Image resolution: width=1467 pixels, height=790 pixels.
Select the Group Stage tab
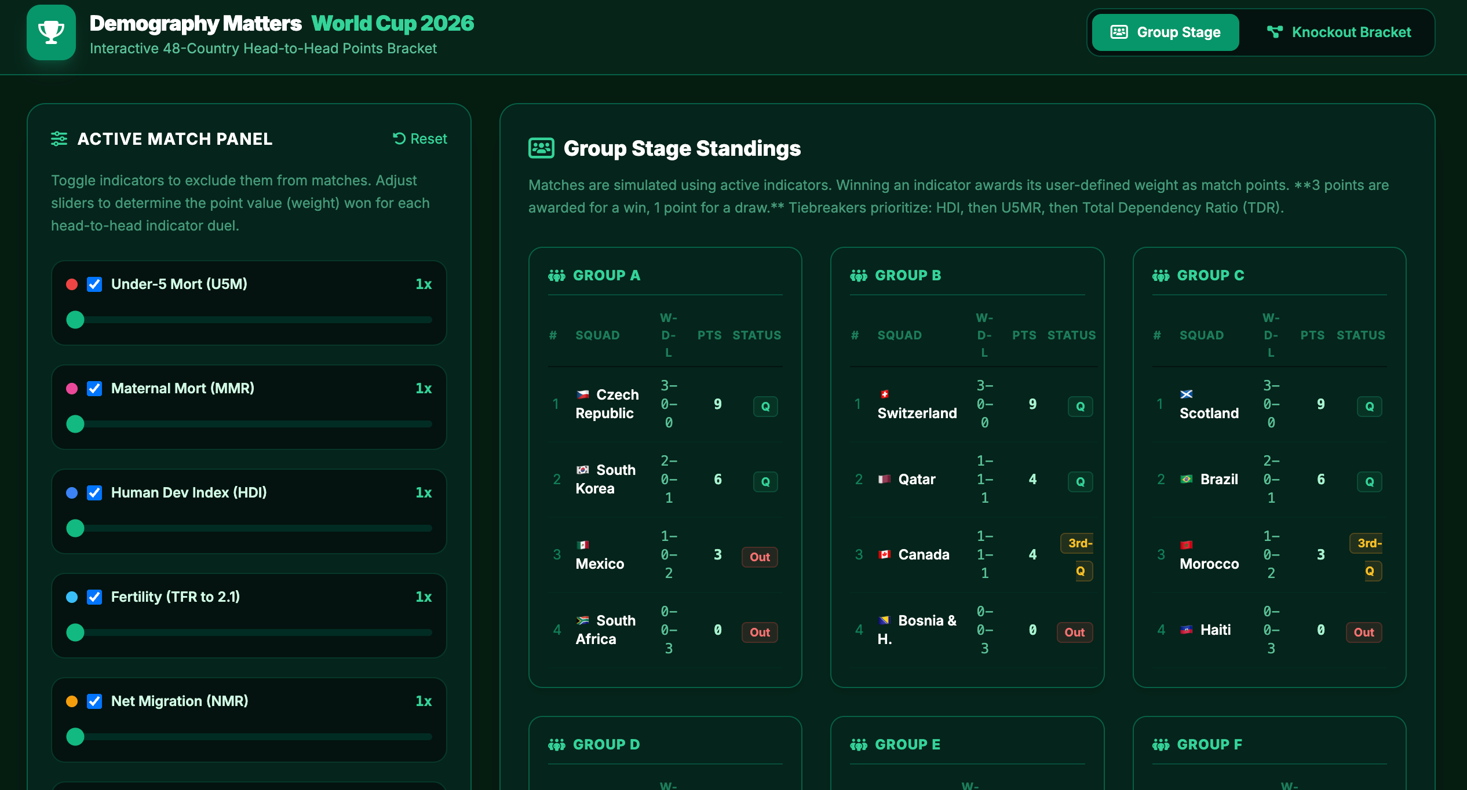click(x=1165, y=32)
